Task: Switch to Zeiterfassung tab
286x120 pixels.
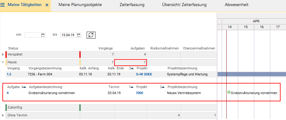Action: 132,5
